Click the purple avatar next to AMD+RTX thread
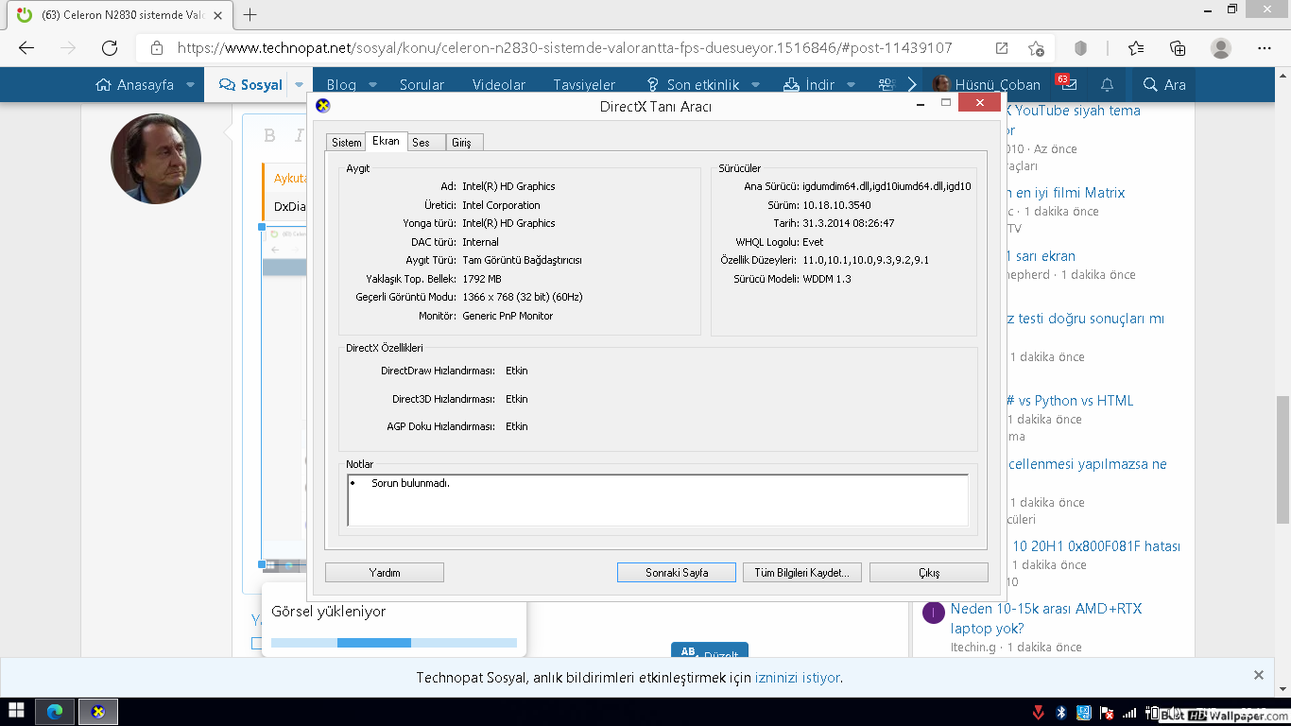The image size is (1291, 726). (x=934, y=613)
